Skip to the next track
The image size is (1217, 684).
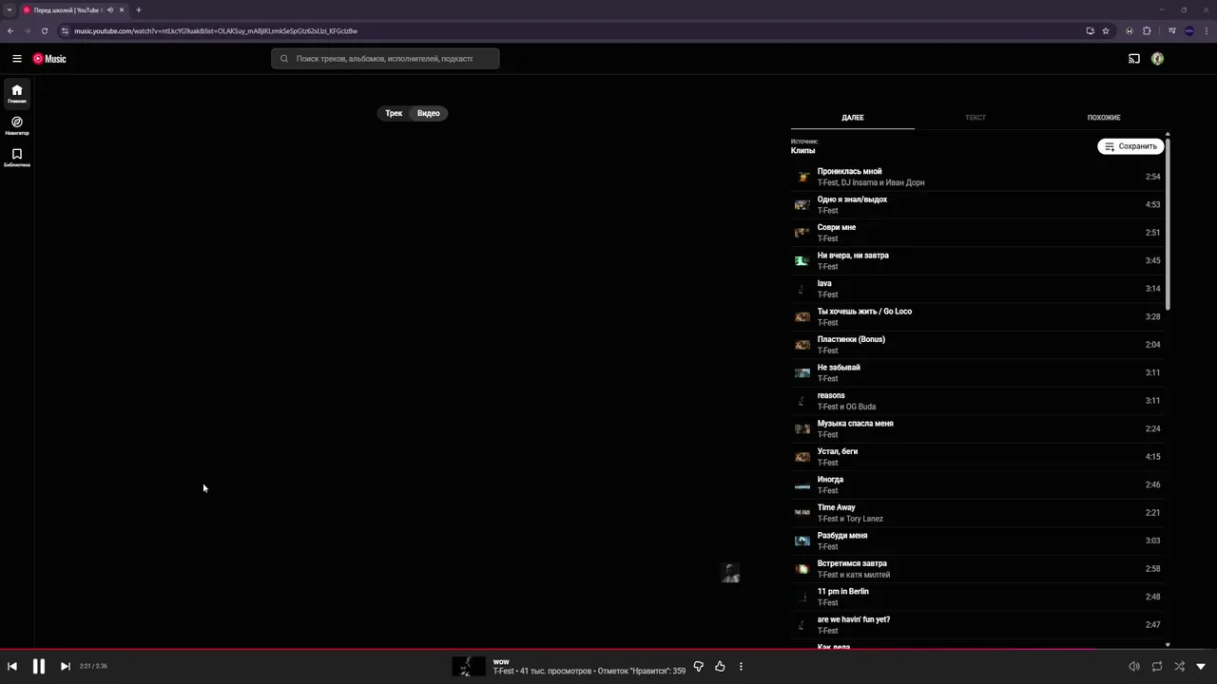[65, 667]
